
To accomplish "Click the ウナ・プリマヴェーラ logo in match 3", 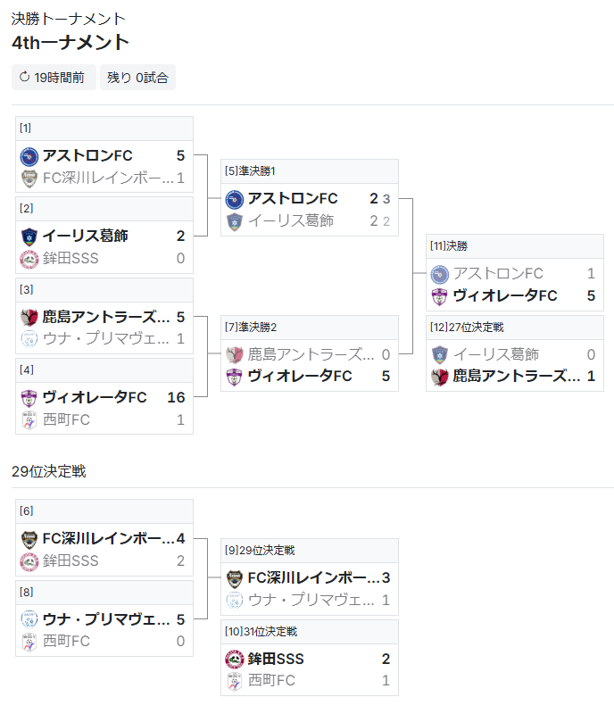I will 29,339.
